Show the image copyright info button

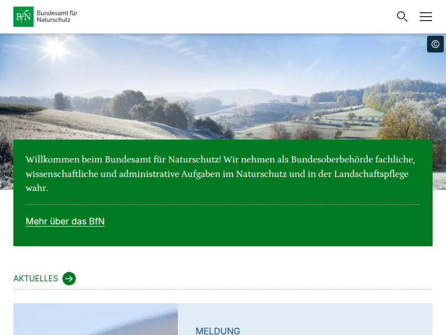(435, 44)
